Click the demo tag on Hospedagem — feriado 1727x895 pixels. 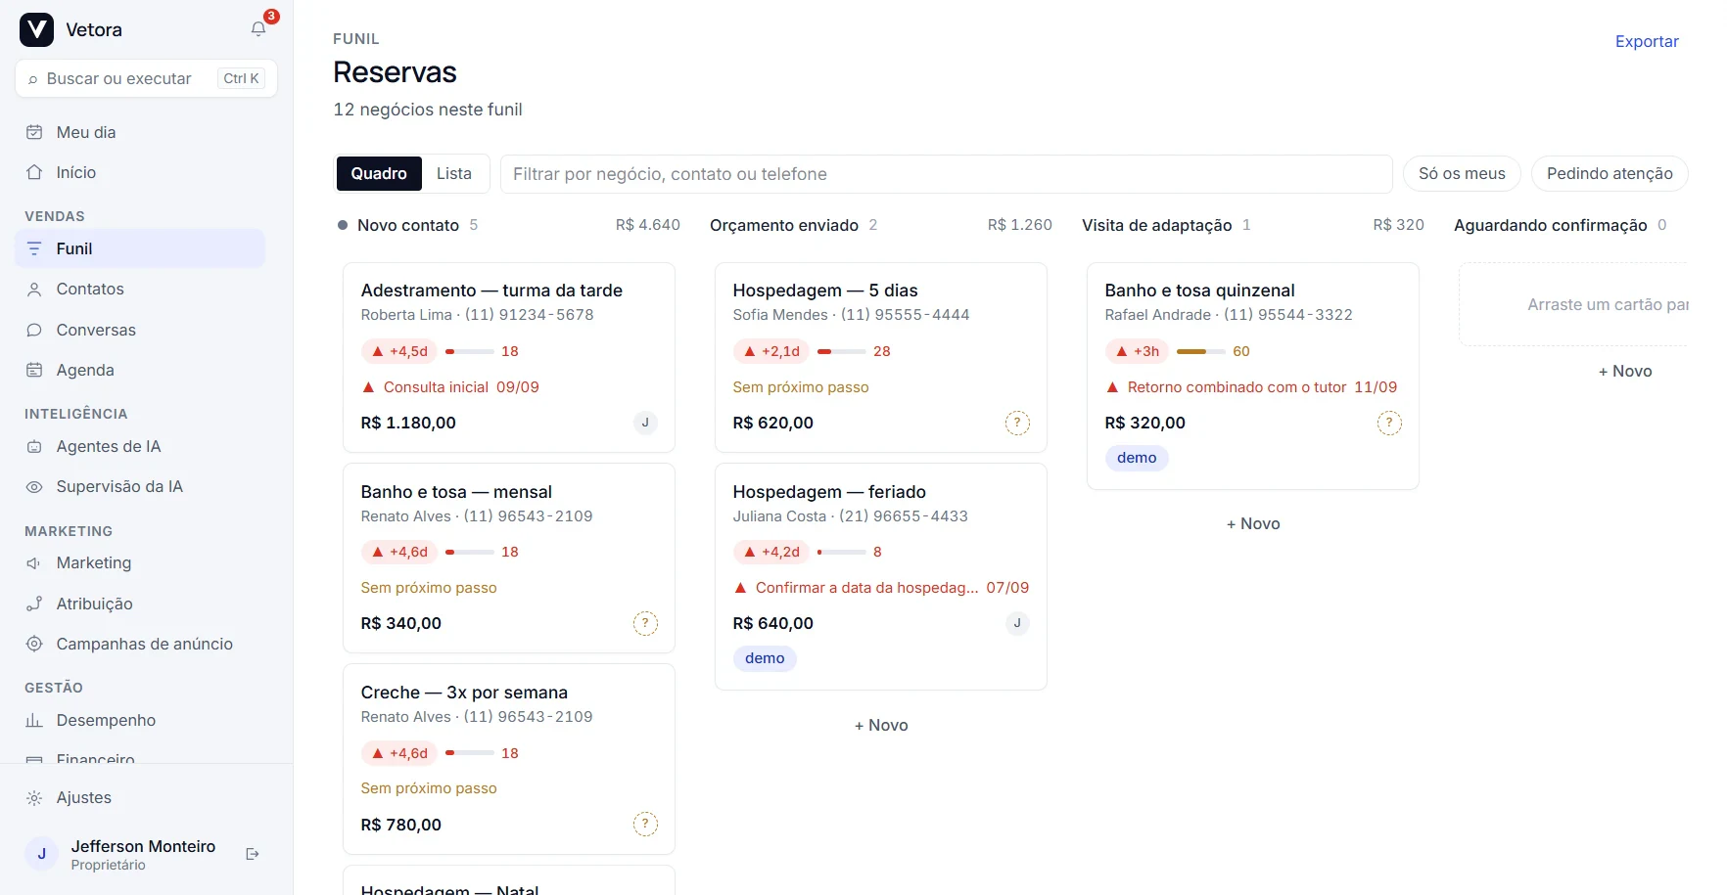point(765,658)
